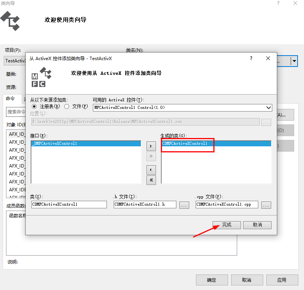Click the browse button next to .h 文件 field
This screenshot has width=304, height=290.
click(x=184, y=205)
